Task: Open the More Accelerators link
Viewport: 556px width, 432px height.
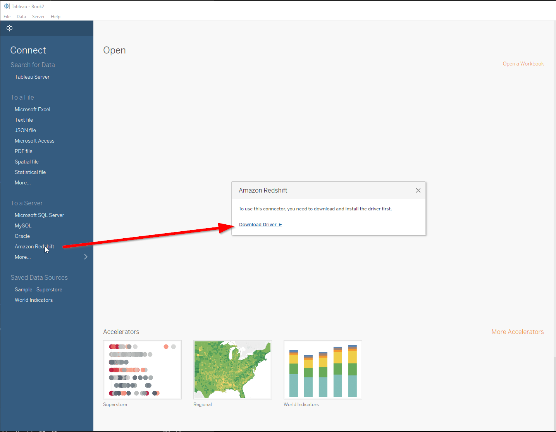Action: click(x=518, y=332)
